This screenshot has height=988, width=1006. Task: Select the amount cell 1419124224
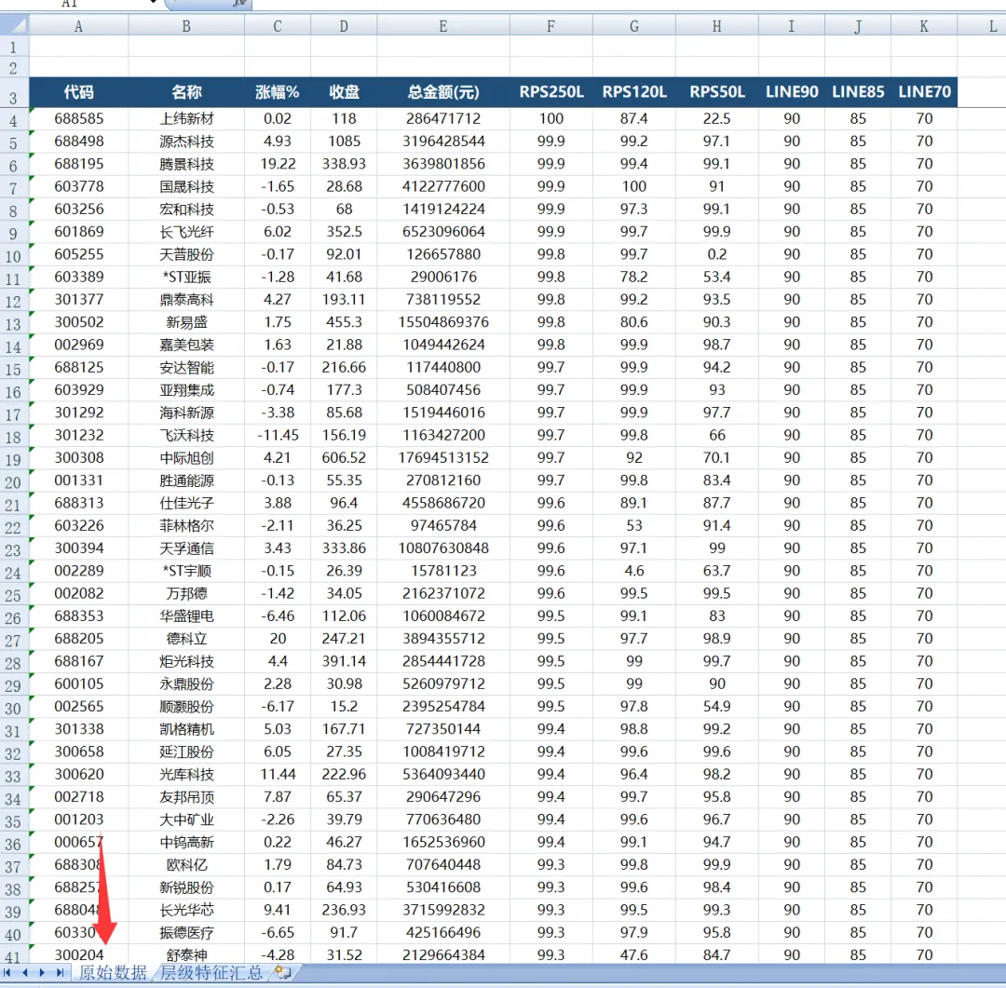tap(442, 210)
